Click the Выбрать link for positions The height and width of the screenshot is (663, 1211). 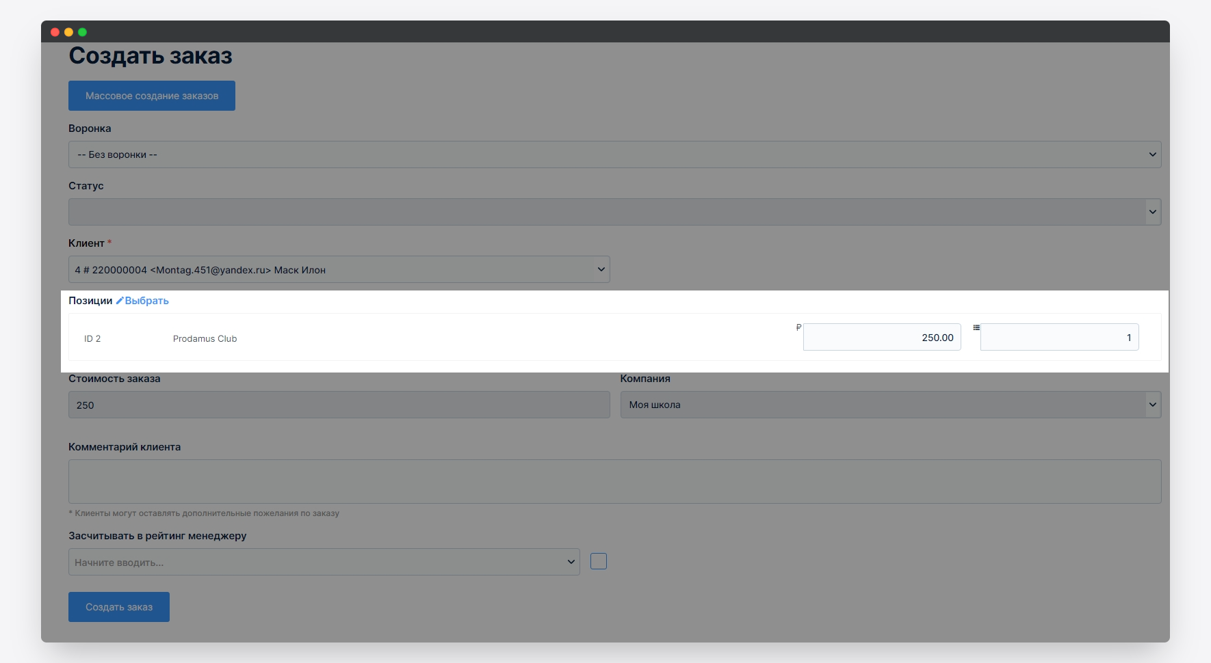pyautogui.click(x=146, y=301)
